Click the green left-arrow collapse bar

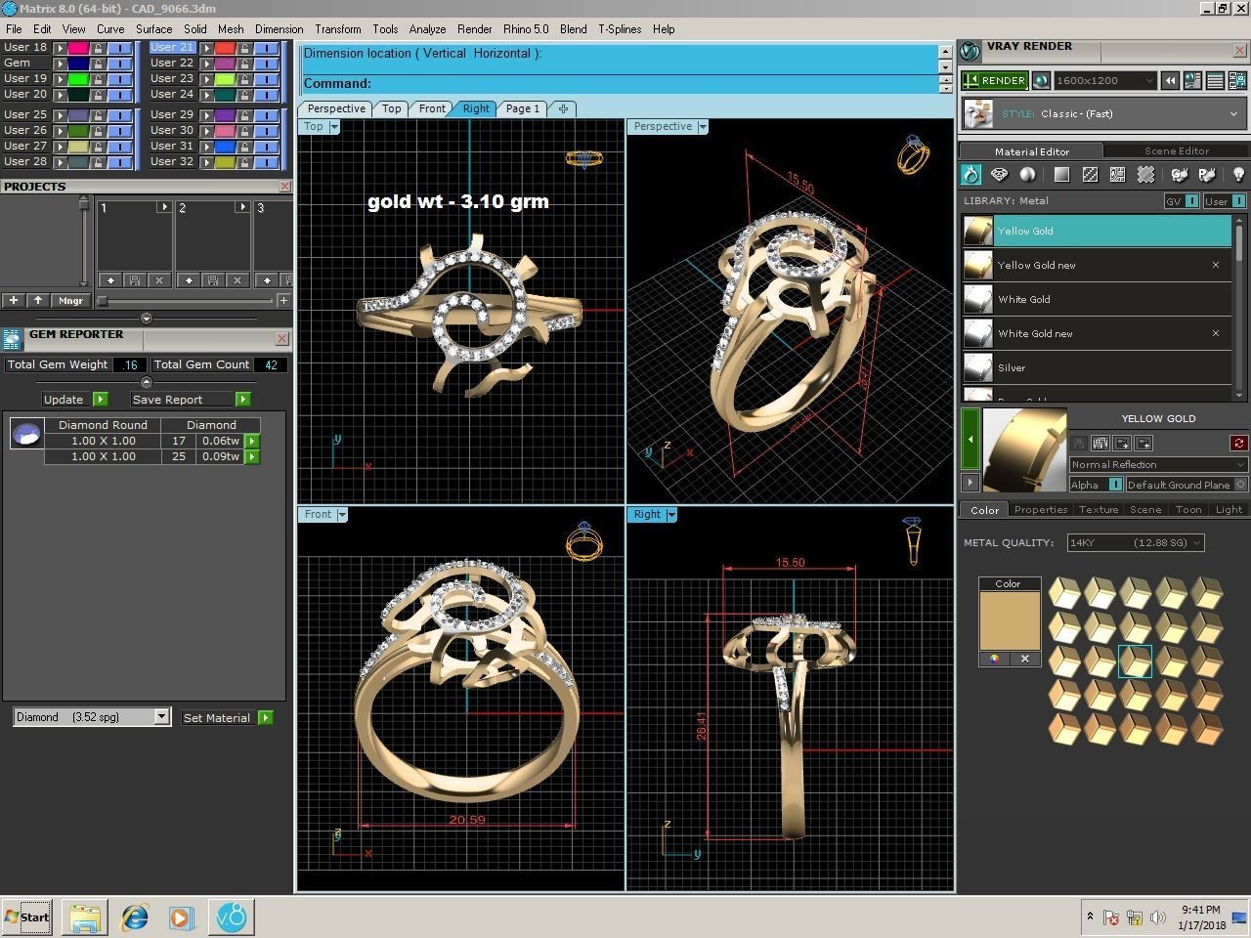click(970, 439)
